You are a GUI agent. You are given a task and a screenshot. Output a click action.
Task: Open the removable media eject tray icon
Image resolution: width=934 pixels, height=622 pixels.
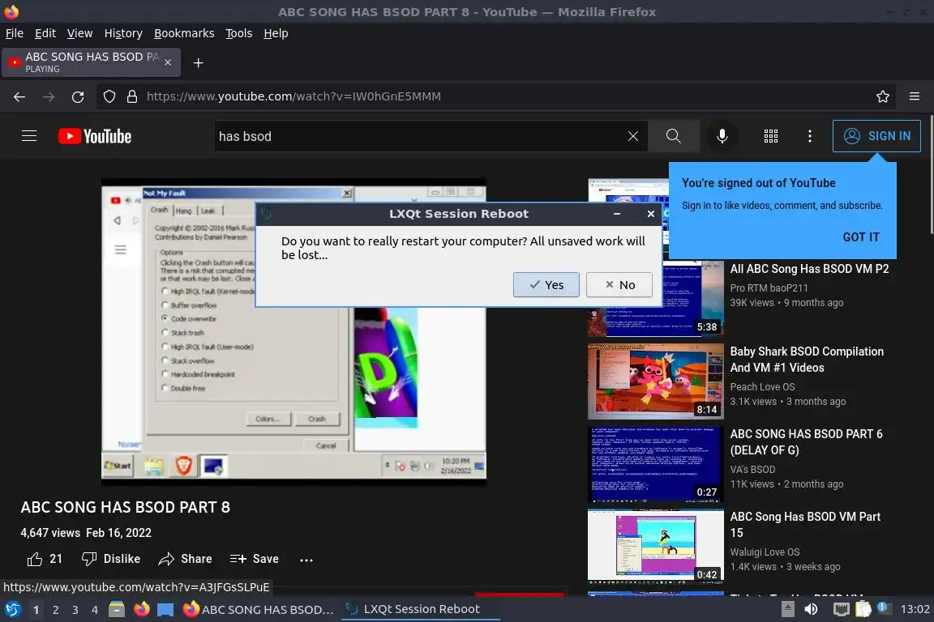(x=787, y=609)
